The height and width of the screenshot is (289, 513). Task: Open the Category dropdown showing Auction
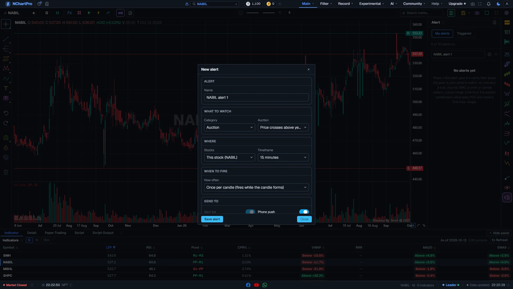tap(230, 127)
